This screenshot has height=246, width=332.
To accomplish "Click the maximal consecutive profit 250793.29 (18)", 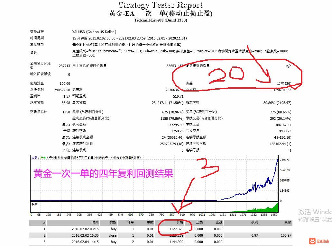I will point(172,144).
